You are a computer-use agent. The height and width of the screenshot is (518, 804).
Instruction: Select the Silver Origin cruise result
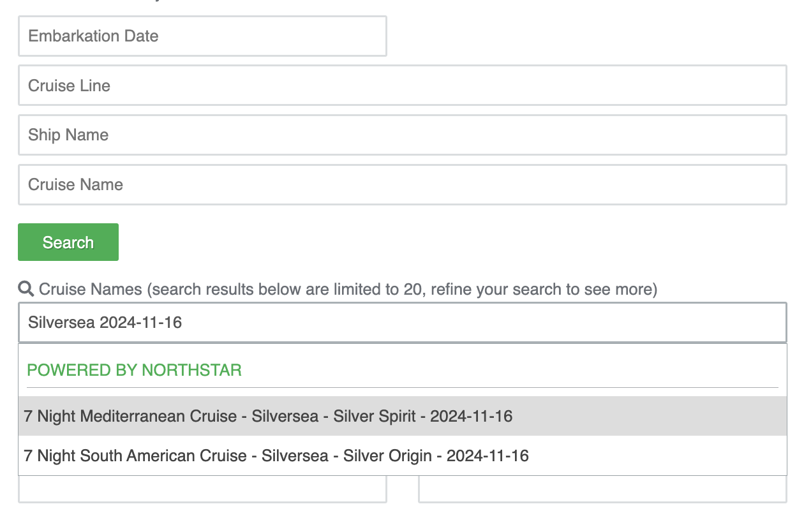[x=403, y=455]
